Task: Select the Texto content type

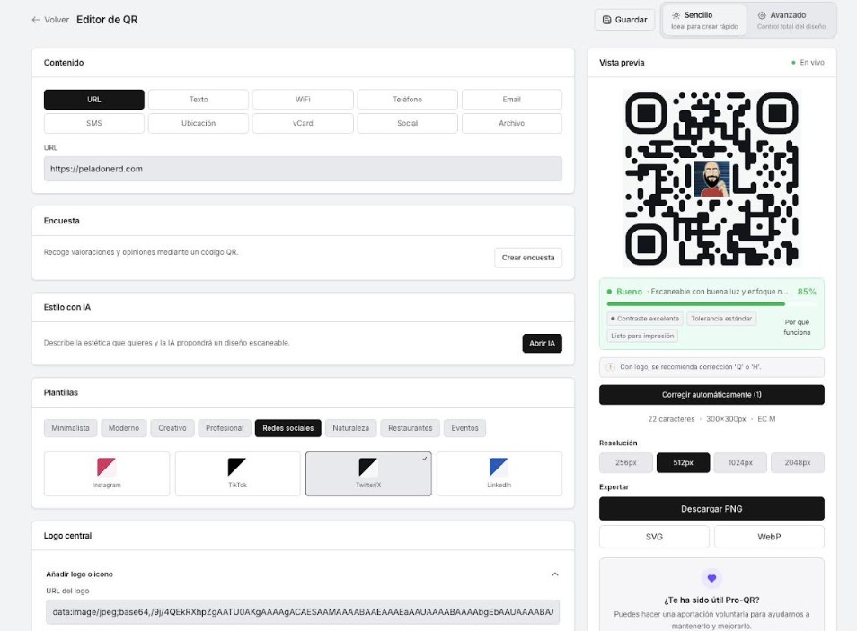Action: [x=199, y=100]
